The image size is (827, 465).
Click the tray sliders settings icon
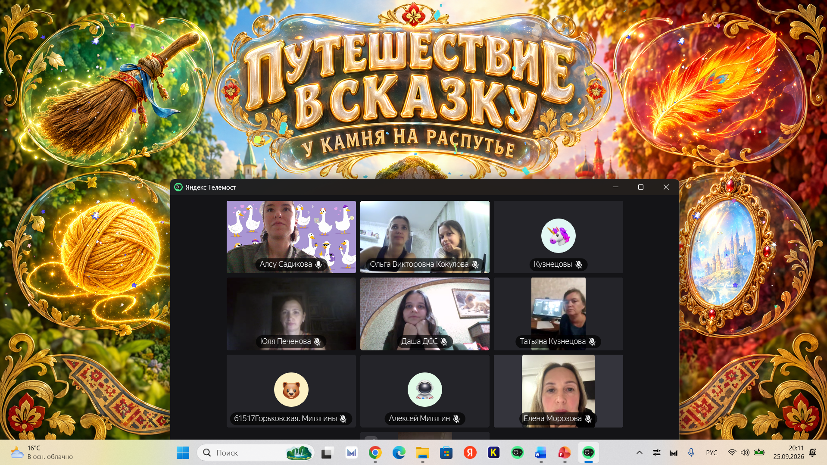point(656,453)
